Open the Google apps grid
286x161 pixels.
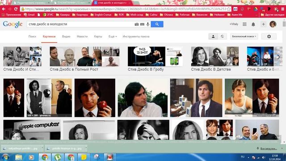tap(244, 24)
